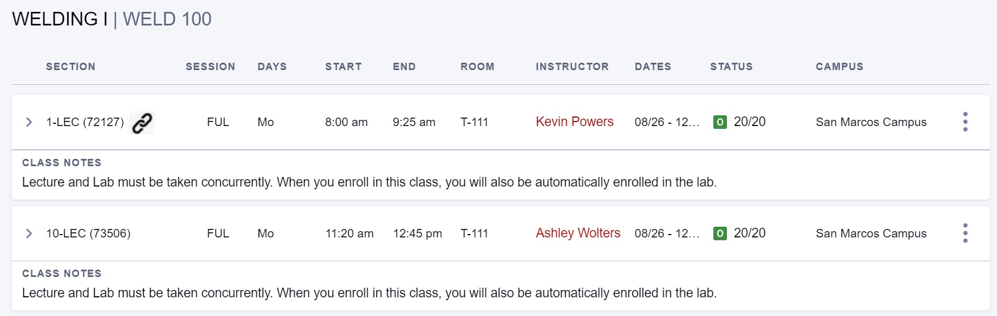Viewport: 997px width, 316px height.
Task: Click the 10-LEC (73506) section label
Action: pos(88,233)
